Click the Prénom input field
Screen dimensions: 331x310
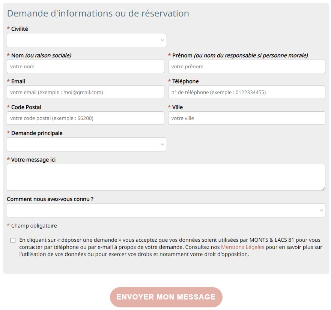point(247,66)
